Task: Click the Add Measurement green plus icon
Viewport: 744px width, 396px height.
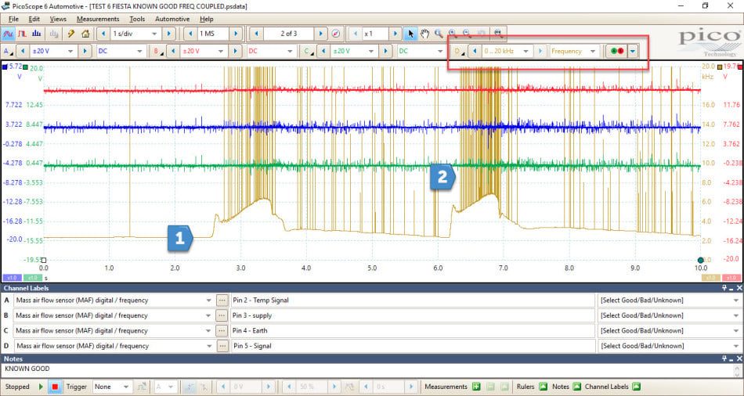Action: click(476, 387)
